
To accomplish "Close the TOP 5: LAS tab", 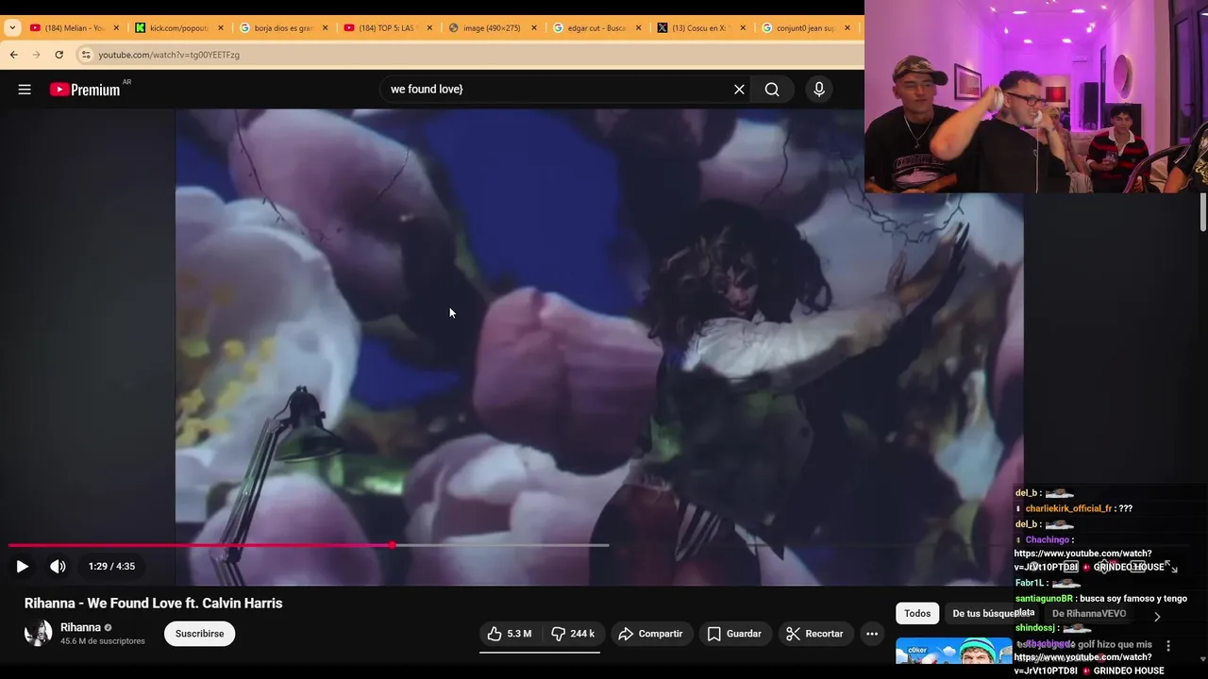I will coord(429,28).
